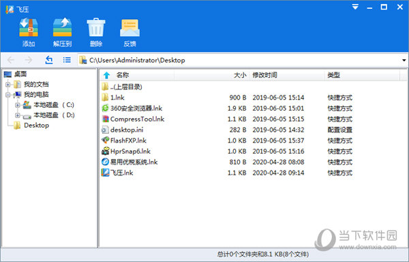Select the CompressTool.lnk file name
Screen dimensions: 409x262
(x=137, y=119)
